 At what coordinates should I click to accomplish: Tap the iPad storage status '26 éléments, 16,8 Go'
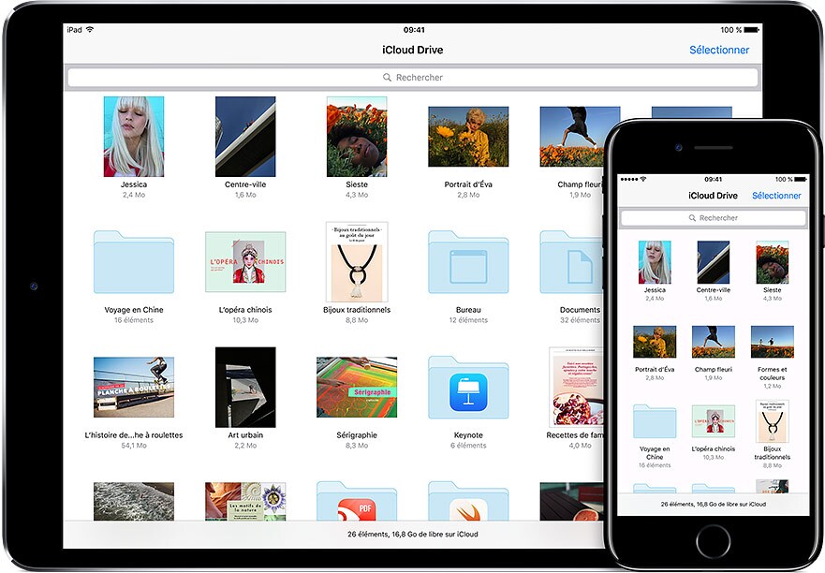point(412,534)
